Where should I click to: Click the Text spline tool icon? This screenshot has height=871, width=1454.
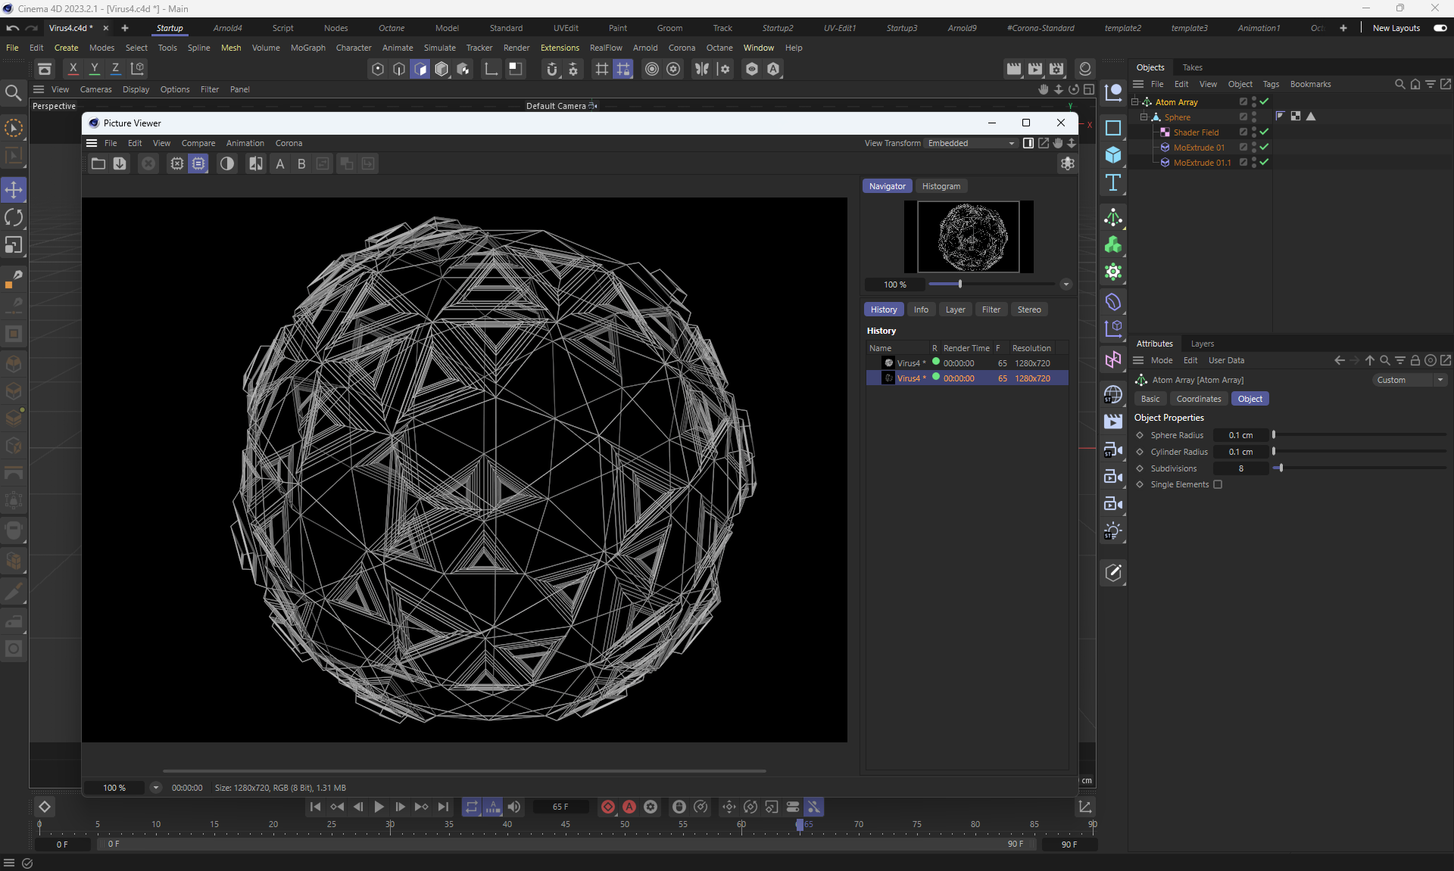(x=1112, y=182)
